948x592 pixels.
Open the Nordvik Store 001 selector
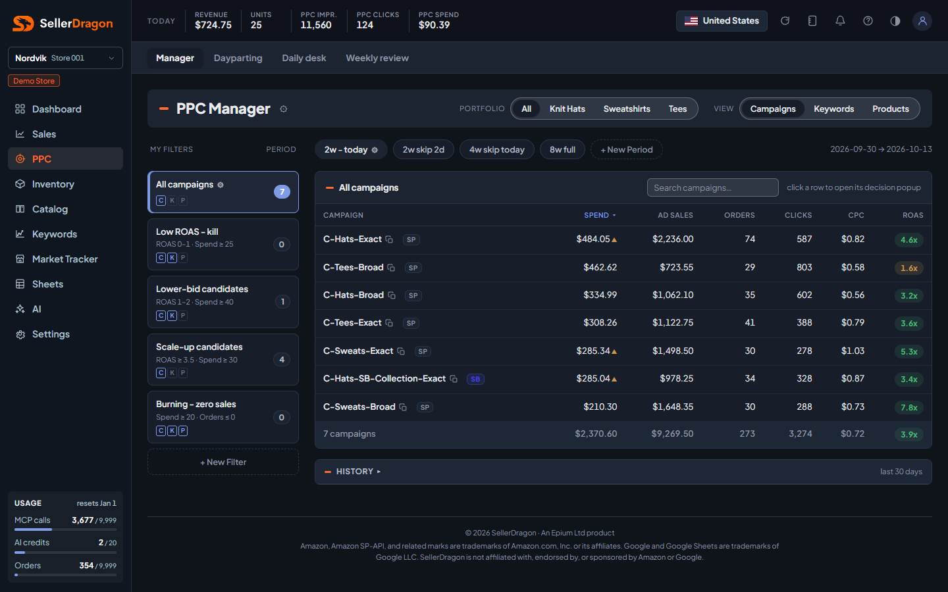coord(65,58)
